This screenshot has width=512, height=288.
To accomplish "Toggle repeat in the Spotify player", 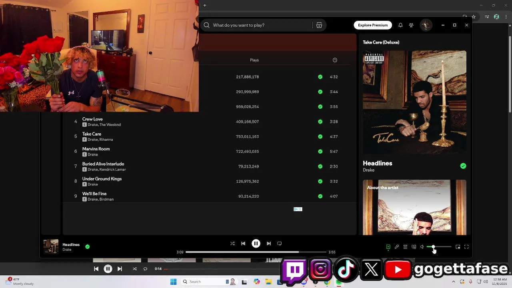I will [x=280, y=243].
